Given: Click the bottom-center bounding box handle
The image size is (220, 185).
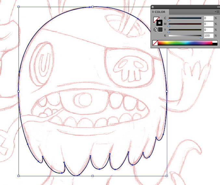Looking at the screenshot, I should point(93,176).
